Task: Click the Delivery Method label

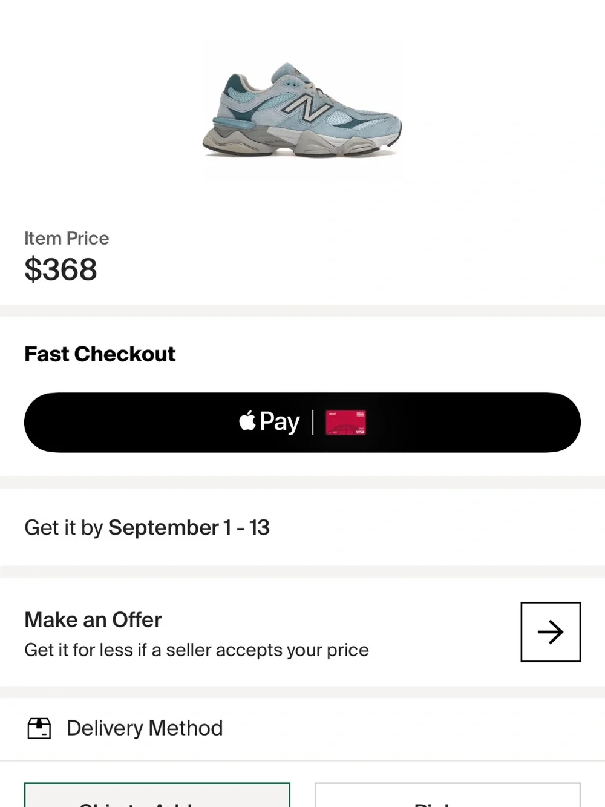Action: (145, 728)
